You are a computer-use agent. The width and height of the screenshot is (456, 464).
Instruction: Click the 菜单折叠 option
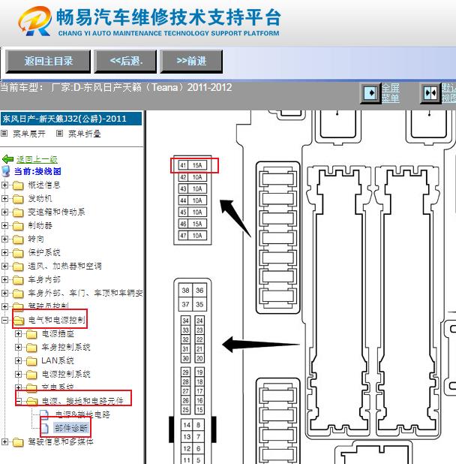click(84, 134)
